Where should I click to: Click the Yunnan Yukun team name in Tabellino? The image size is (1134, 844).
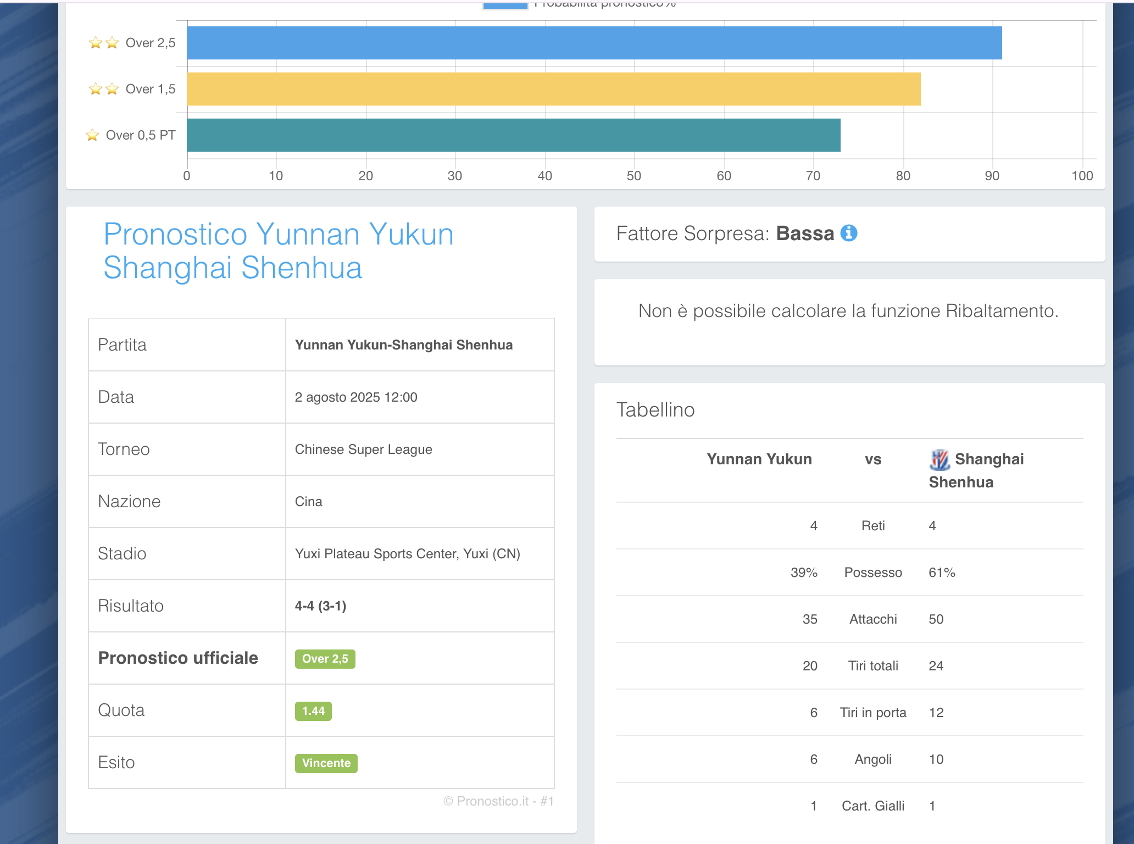pyautogui.click(x=759, y=459)
